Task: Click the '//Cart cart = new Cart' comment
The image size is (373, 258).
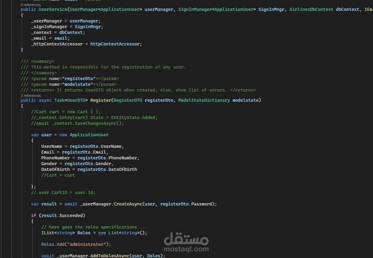Action: (x=66, y=112)
